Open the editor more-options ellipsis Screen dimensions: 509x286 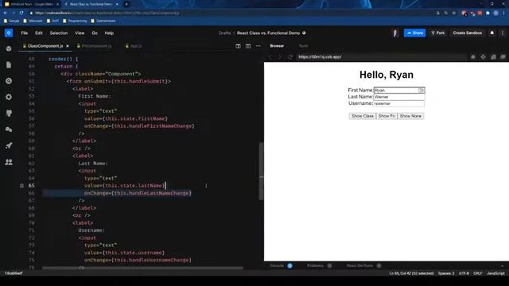258,46
